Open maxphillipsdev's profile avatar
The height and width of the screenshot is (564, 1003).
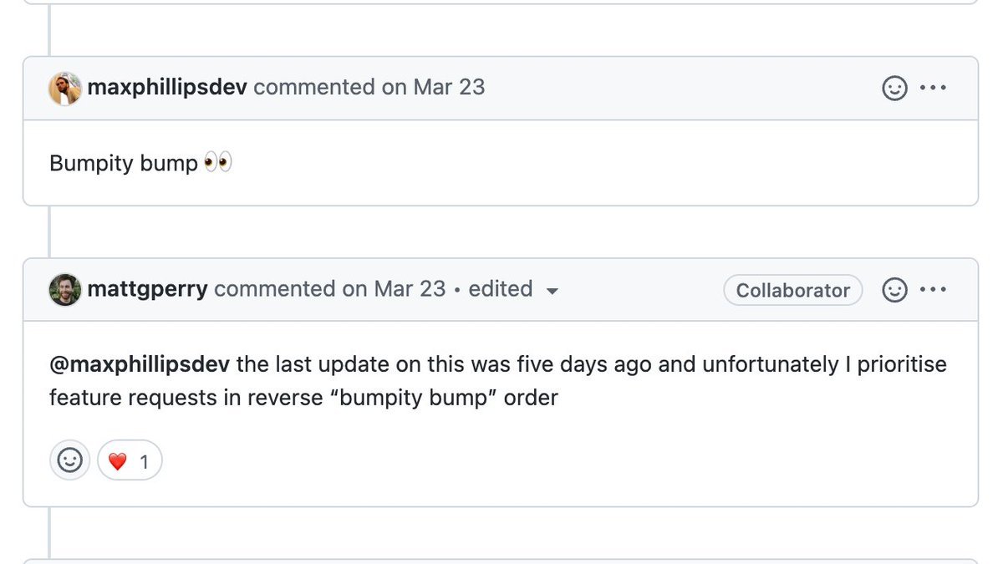click(64, 89)
